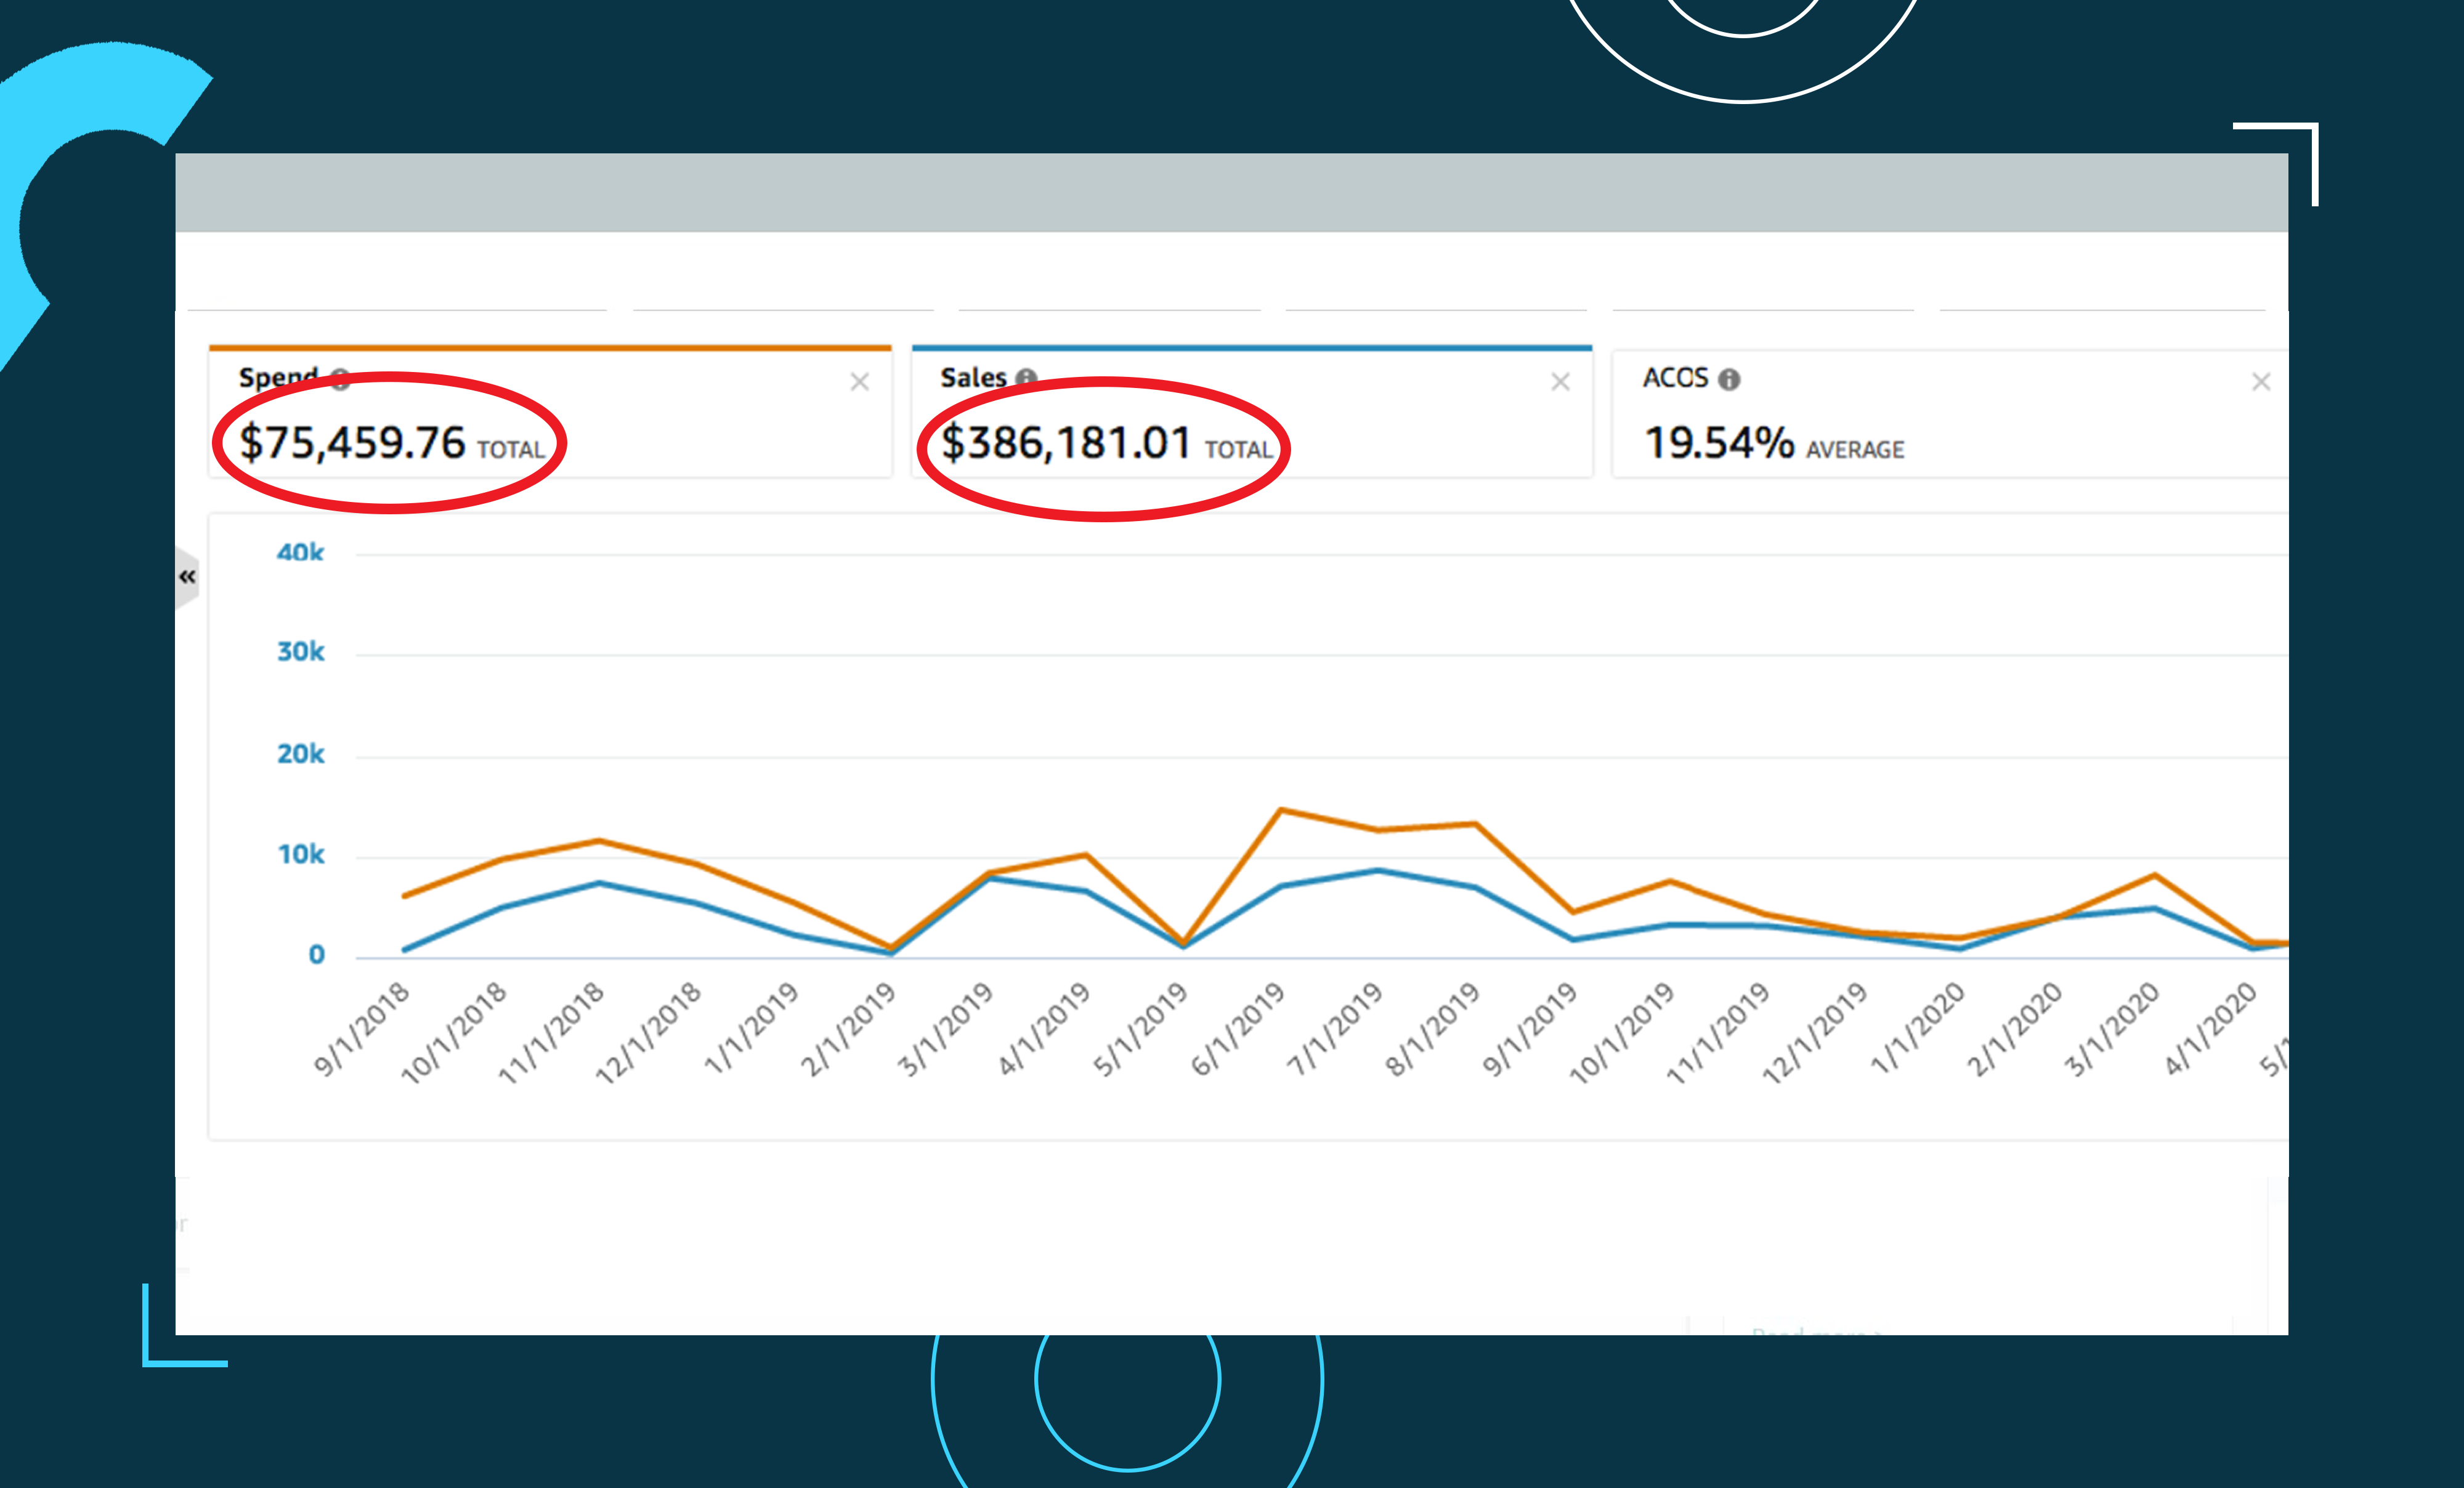Collapse the side panel with the double-chevron arrow

pyautogui.click(x=187, y=577)
